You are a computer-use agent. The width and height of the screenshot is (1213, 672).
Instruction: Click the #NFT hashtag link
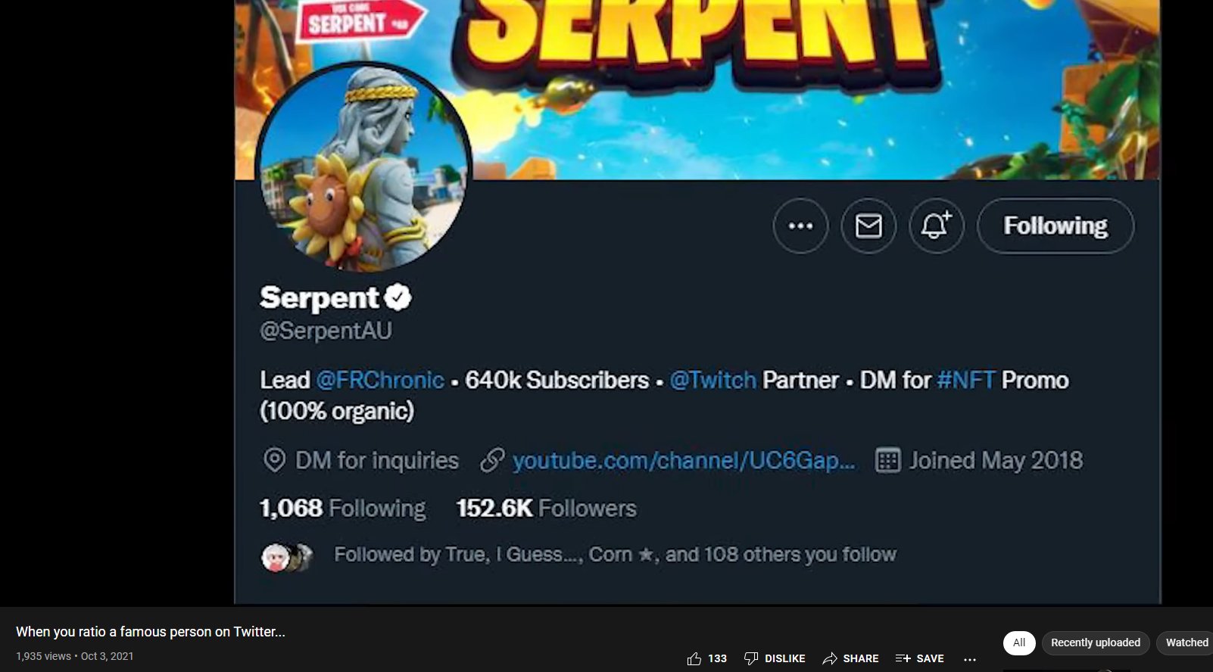(x=965, y=380)
